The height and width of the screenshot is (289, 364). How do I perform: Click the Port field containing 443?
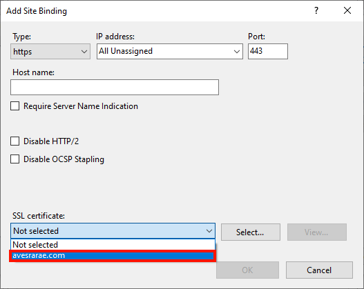click(268, 51)
